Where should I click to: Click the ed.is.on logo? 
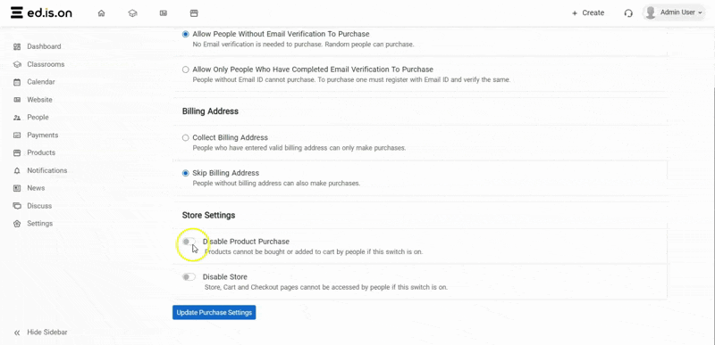(41, 12)
